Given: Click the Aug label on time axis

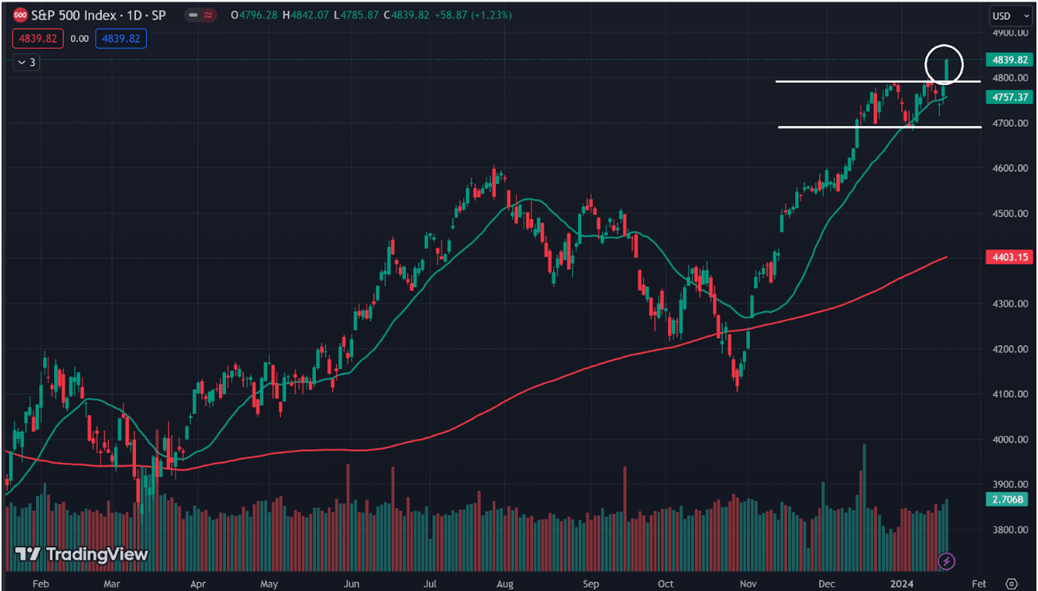Looking at the screenshot, I should point(505,583).
